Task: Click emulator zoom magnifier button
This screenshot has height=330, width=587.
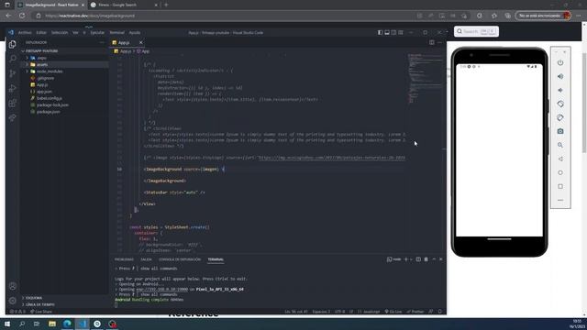Action: (560, 145)
